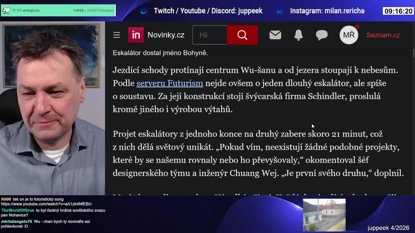The height and width of the screenshot is (233, 415).
Task: Click the follower goal heart icon
Action: (6, 10)
